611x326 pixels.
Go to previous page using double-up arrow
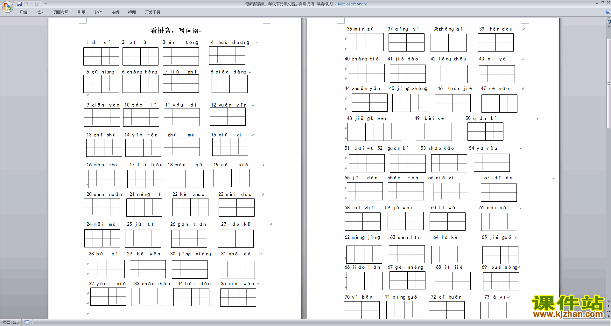(608, 307)
